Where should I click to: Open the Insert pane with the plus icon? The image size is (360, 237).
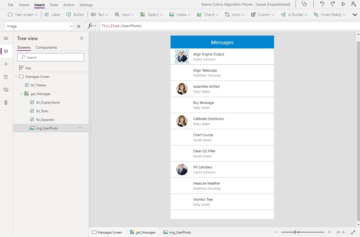[6, 64]
